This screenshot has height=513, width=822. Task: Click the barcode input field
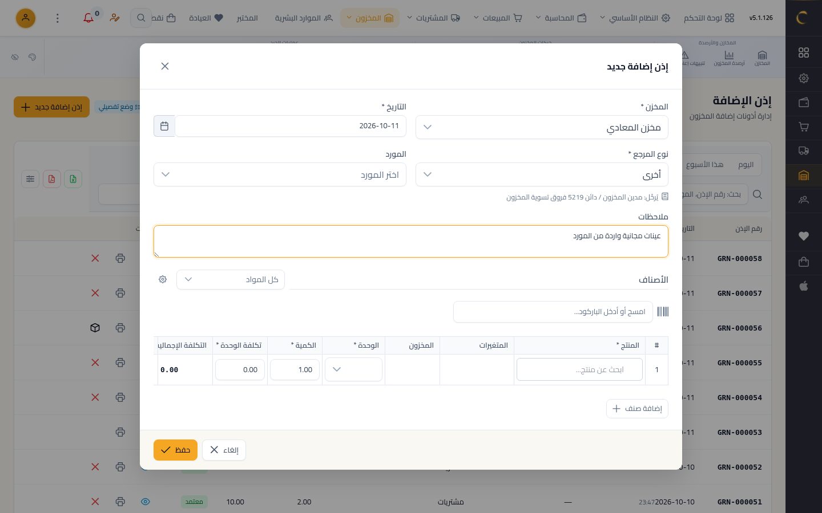click(553, 312)
